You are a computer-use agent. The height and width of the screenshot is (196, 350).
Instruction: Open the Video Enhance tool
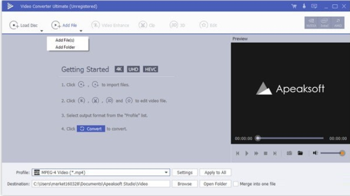click(110, 25)
